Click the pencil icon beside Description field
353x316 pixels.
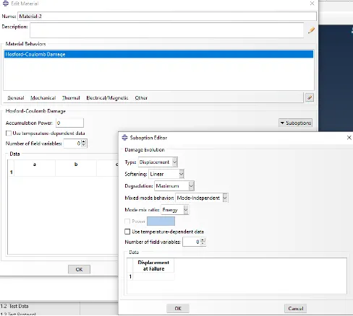pyautogui.click(x=311, y=30)
